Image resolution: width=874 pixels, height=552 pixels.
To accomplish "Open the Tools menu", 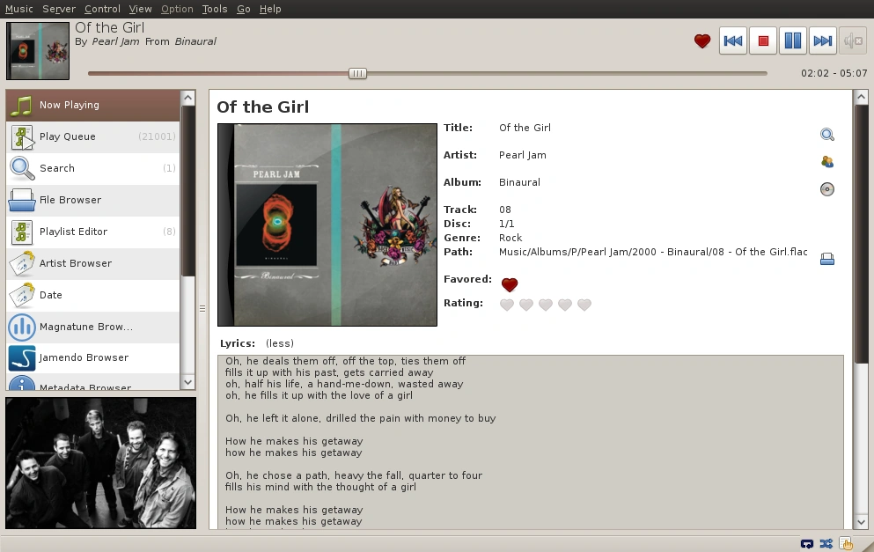I will pyautogui.click(x=214, y=9).
